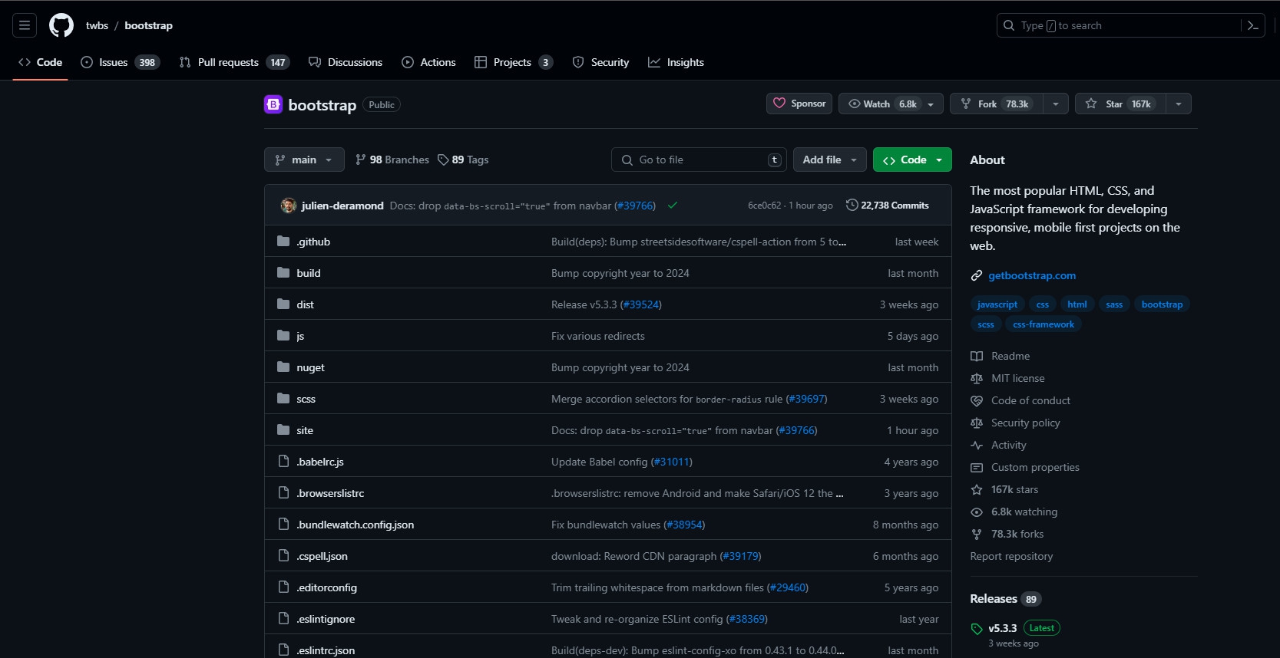1280x658 pixels.
Task: Click the fork icon beside 78.3k forks
Action: [x=977, y=534]
